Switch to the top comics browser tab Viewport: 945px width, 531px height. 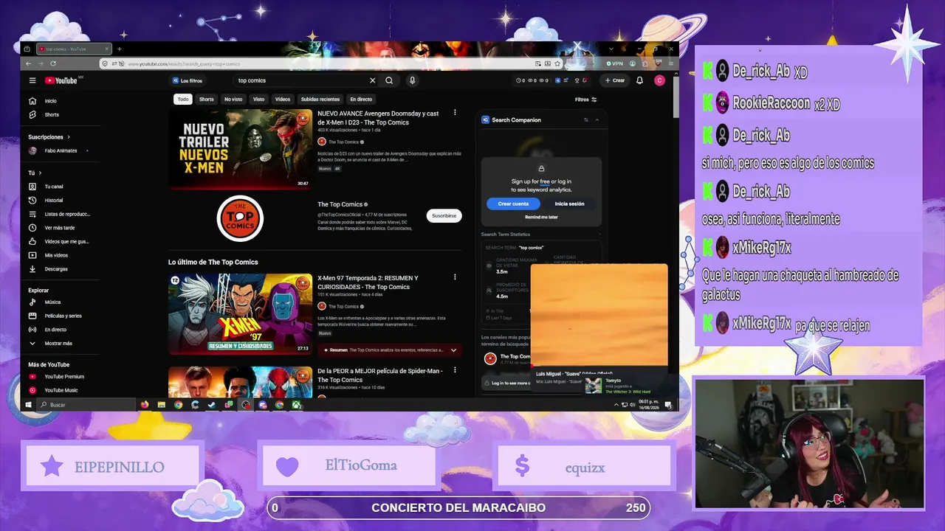click(x=73, y=49)
